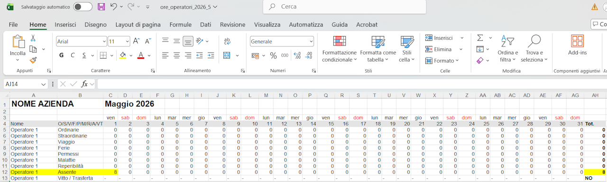
Task: Click the AutoSum sigma icon
Action: click(480, 37)
